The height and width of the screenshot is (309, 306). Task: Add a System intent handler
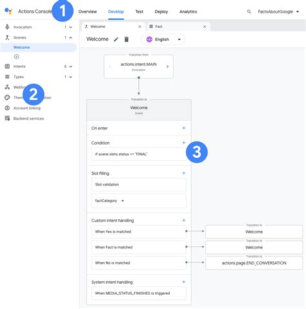184,282
